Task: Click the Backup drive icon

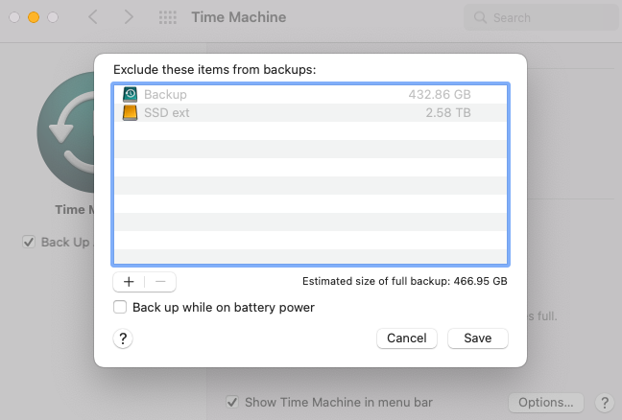Action: click(x=131, y=95)
